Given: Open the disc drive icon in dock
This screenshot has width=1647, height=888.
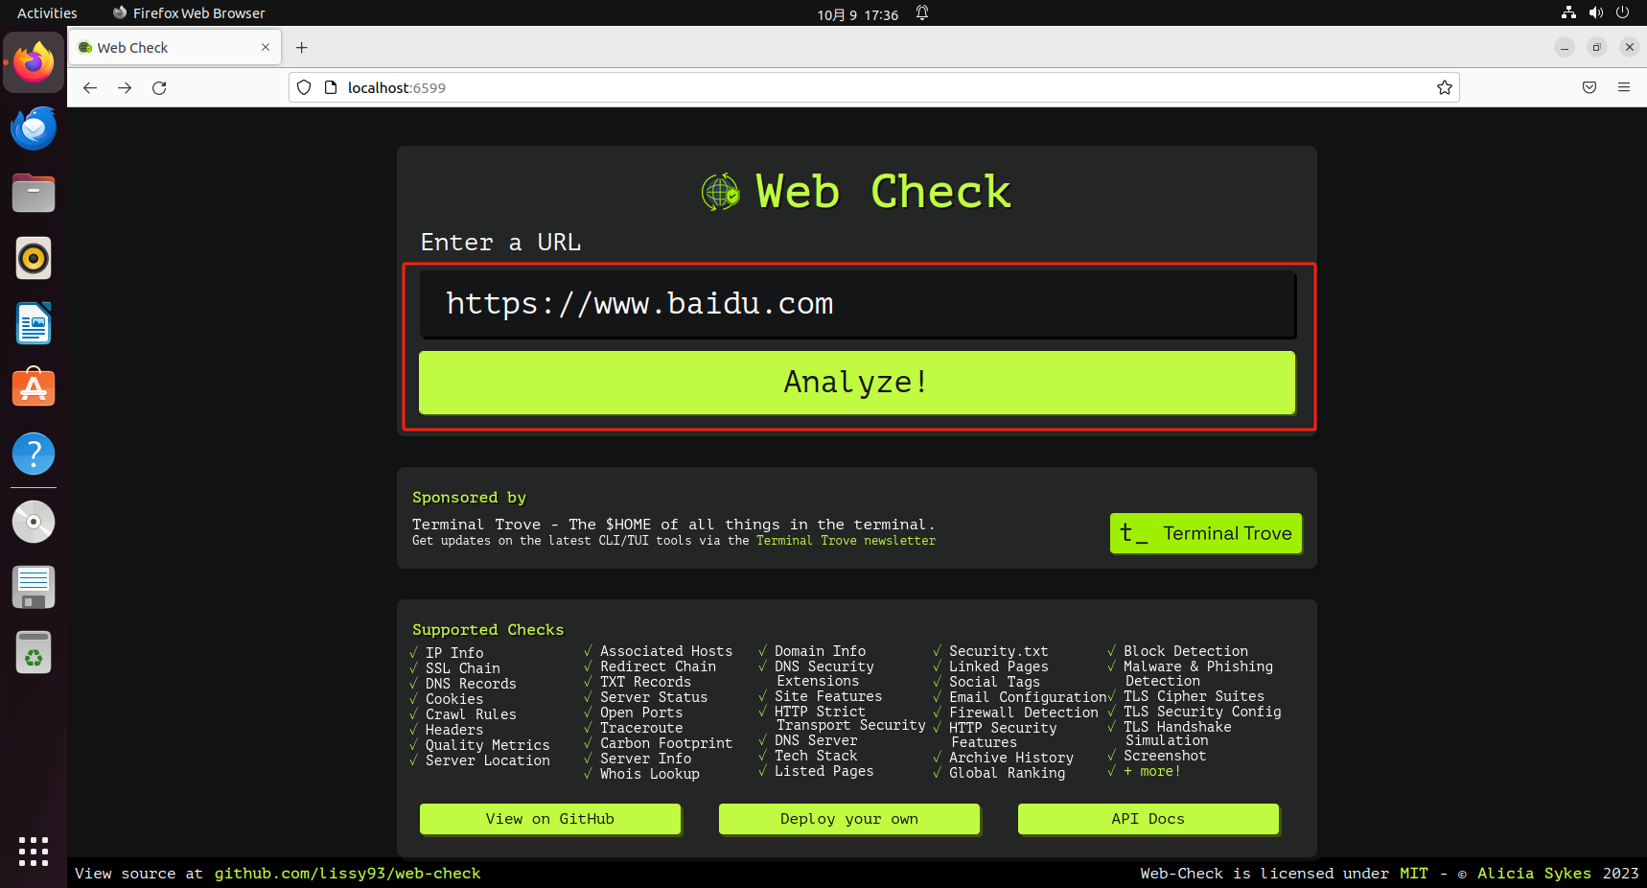Looking at the screenshot, I should tap(34, 522).
